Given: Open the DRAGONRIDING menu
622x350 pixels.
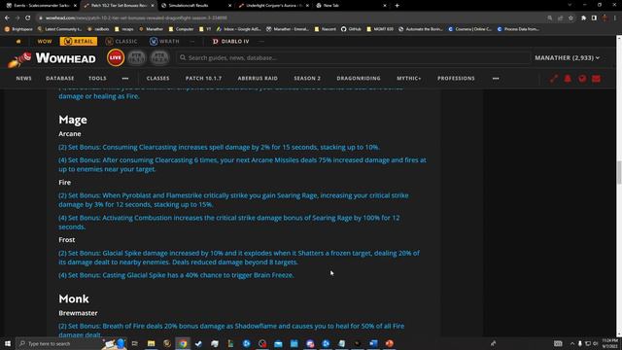Looking at the screenshot, I should (x=359, y=78).
